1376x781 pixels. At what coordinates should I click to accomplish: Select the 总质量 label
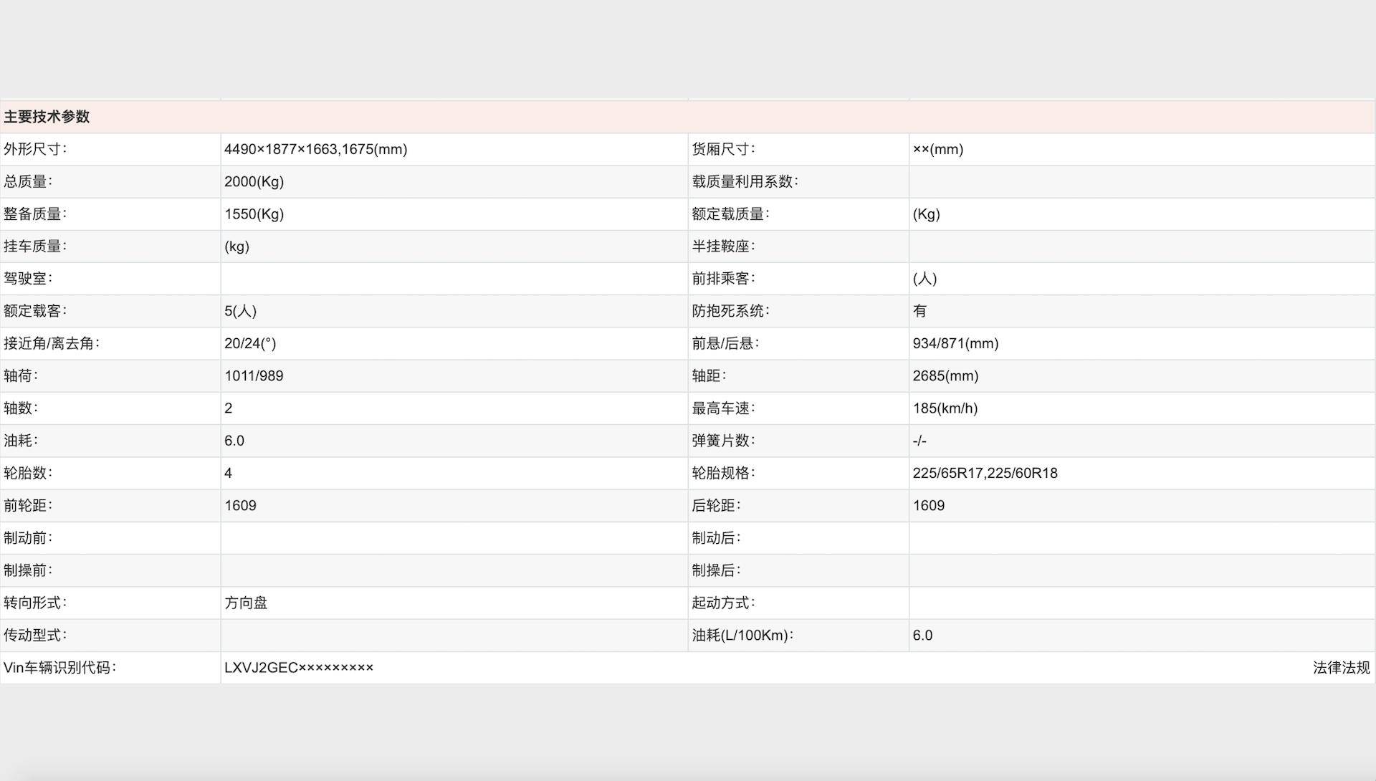click(x=28, y=181)
